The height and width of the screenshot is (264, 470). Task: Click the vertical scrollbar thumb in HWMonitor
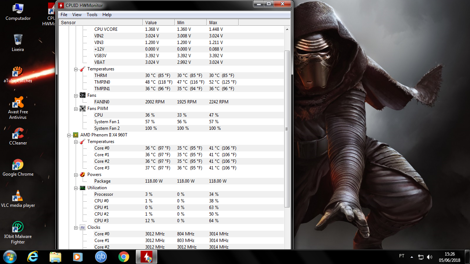[287, 129]
